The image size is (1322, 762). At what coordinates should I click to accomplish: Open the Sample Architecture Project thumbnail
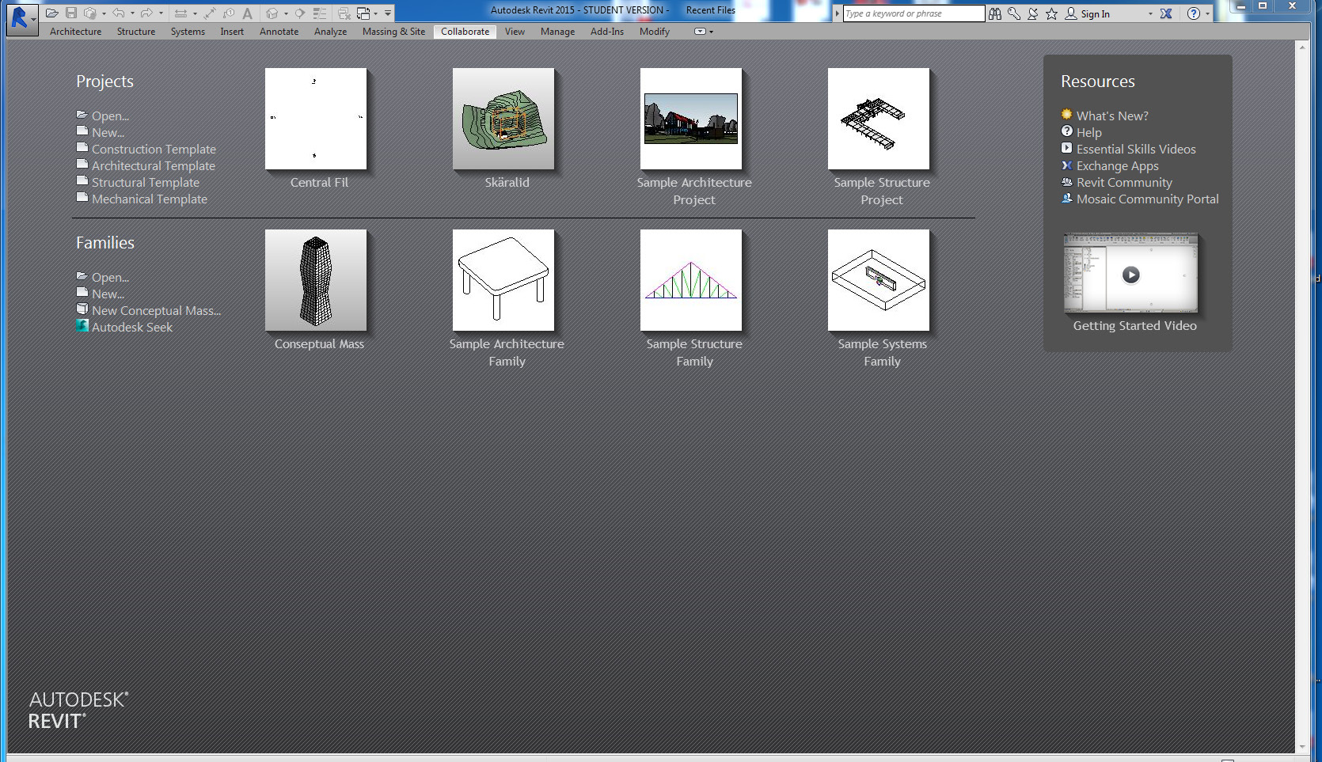(691, 119)
